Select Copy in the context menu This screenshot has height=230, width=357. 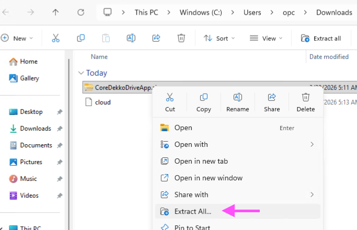[x=204, y=102]
